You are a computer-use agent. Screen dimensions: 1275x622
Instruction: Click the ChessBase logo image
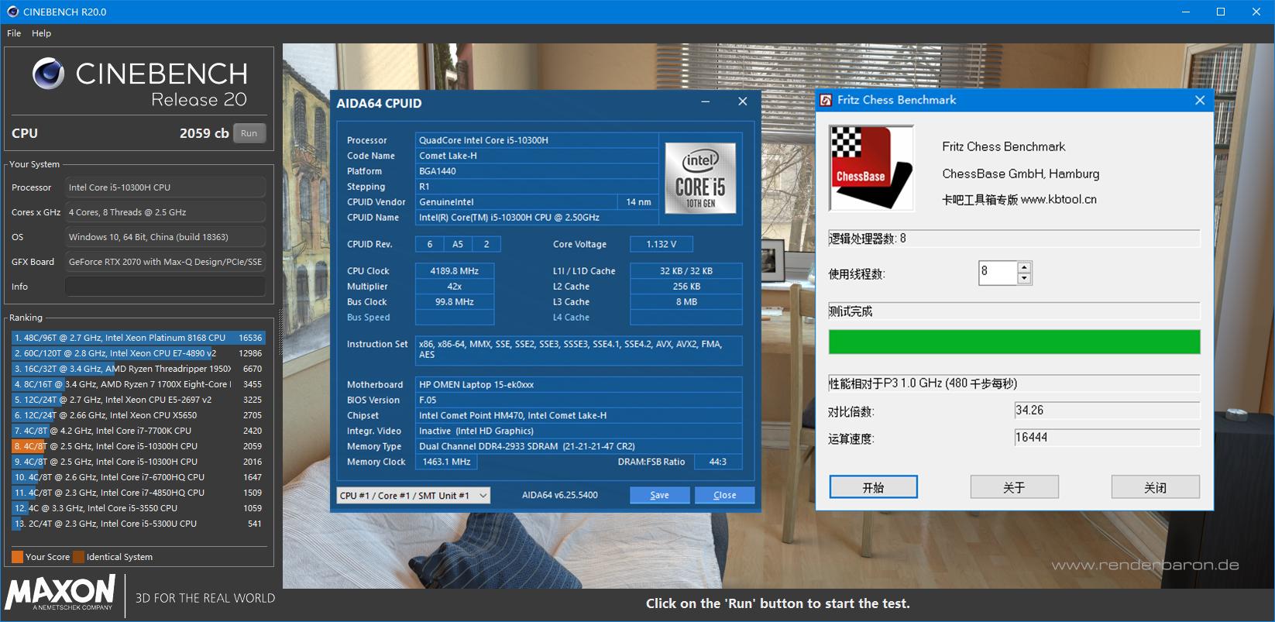coord(871,168)
